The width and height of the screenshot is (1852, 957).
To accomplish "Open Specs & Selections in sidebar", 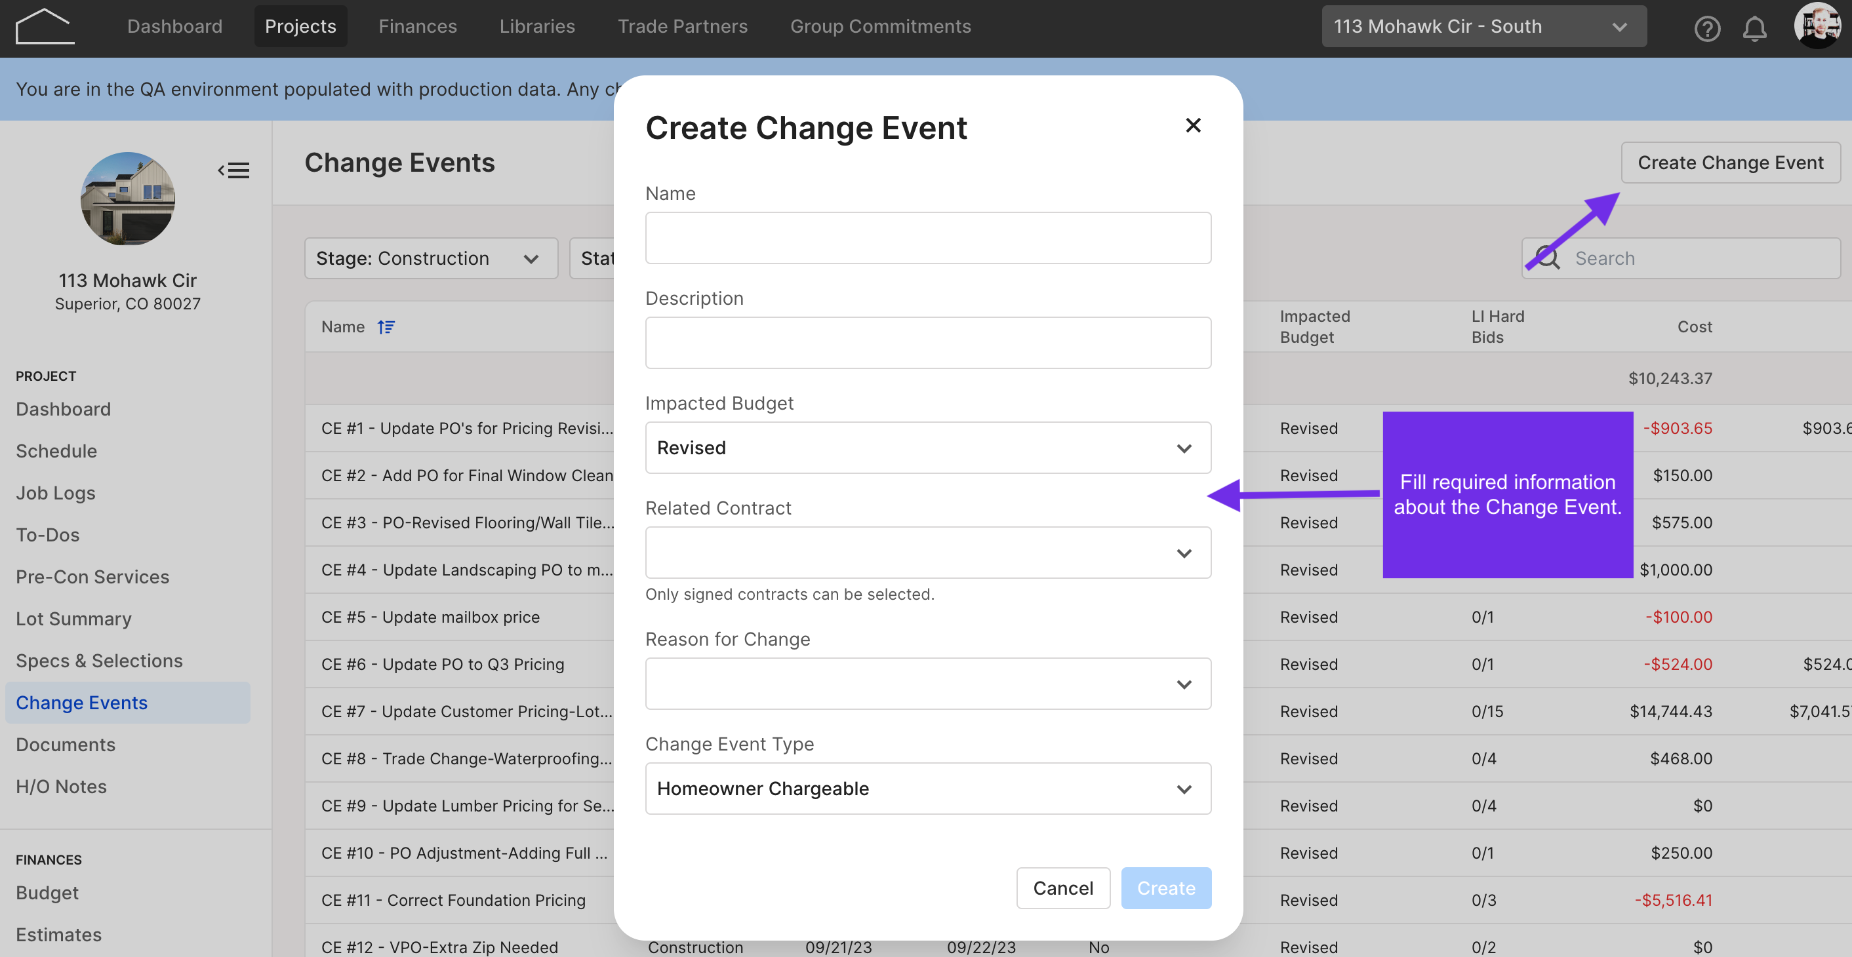I will [99, 660].
